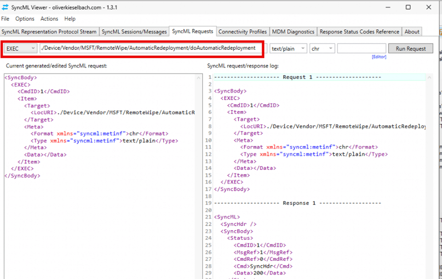Expand the chr format dropdown
Image resolution: width=442 pixels, height=279 pixels.
tap(322, 48)
